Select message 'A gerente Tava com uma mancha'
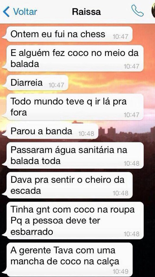 pos(67,260)
